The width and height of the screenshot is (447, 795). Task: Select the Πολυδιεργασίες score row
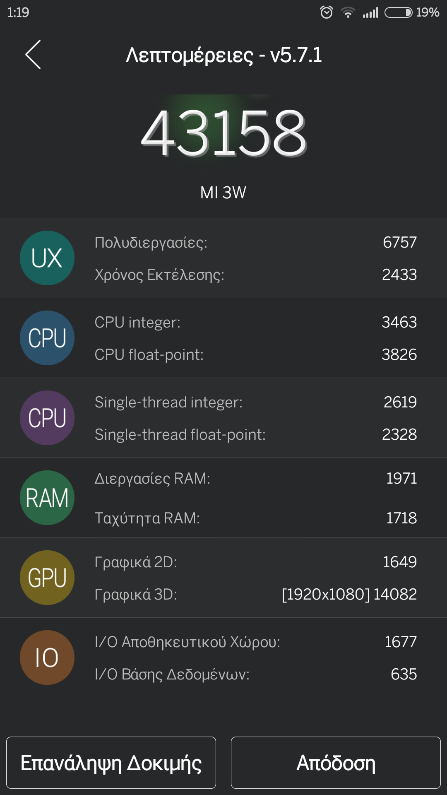click(x=255, y=243)
